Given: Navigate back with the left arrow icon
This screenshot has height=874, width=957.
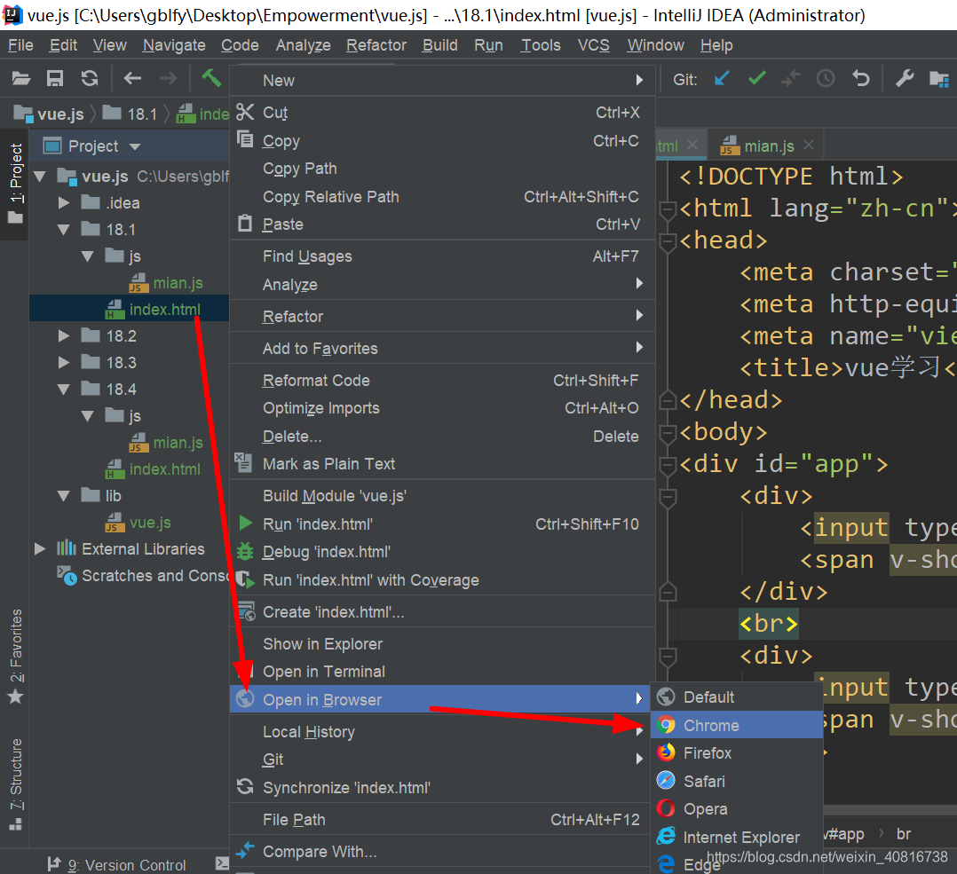Looking at the screenshot, I should (132, 78).
